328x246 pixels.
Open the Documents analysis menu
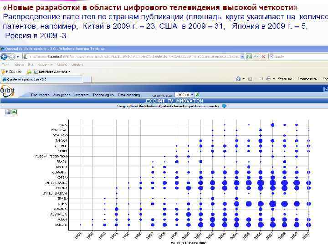[40, 95]
